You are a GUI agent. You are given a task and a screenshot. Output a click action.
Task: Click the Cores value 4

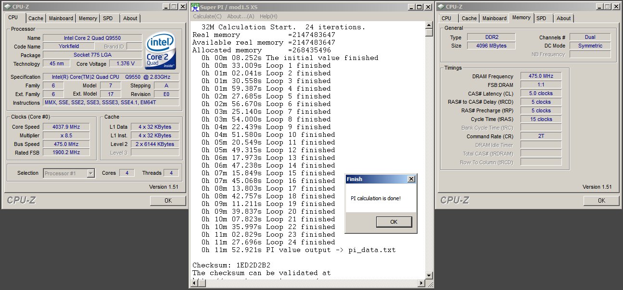(127, 173)
